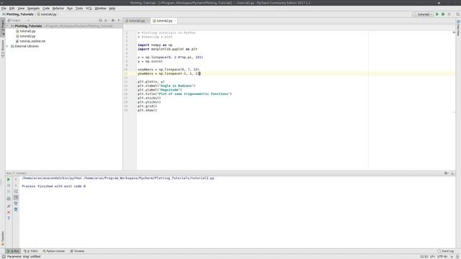Image resolution: width=461 pixels, height=259 pixels.
Task: Click the lock read-only icon in status bar
Action: (x=452, y=257)
